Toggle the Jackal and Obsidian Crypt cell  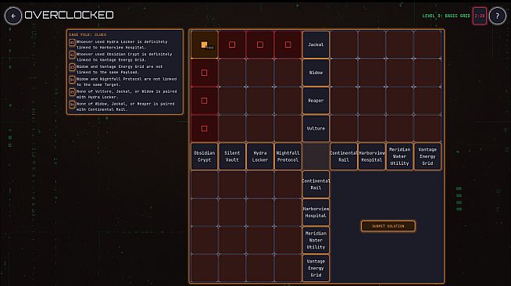tap(205, 45)
